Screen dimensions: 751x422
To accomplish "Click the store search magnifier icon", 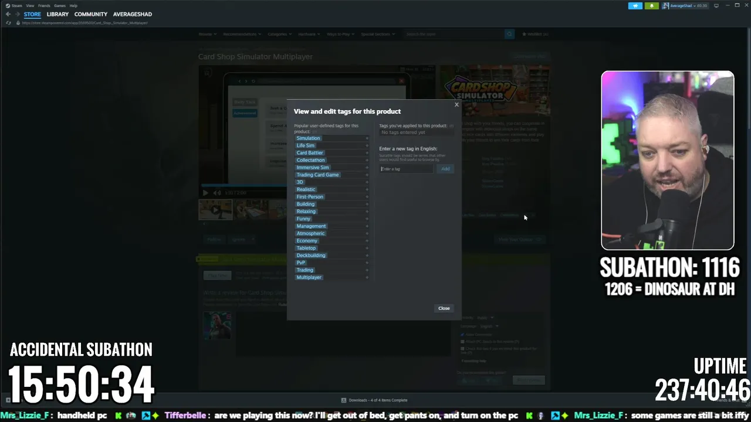I will (x=509, y=34).
